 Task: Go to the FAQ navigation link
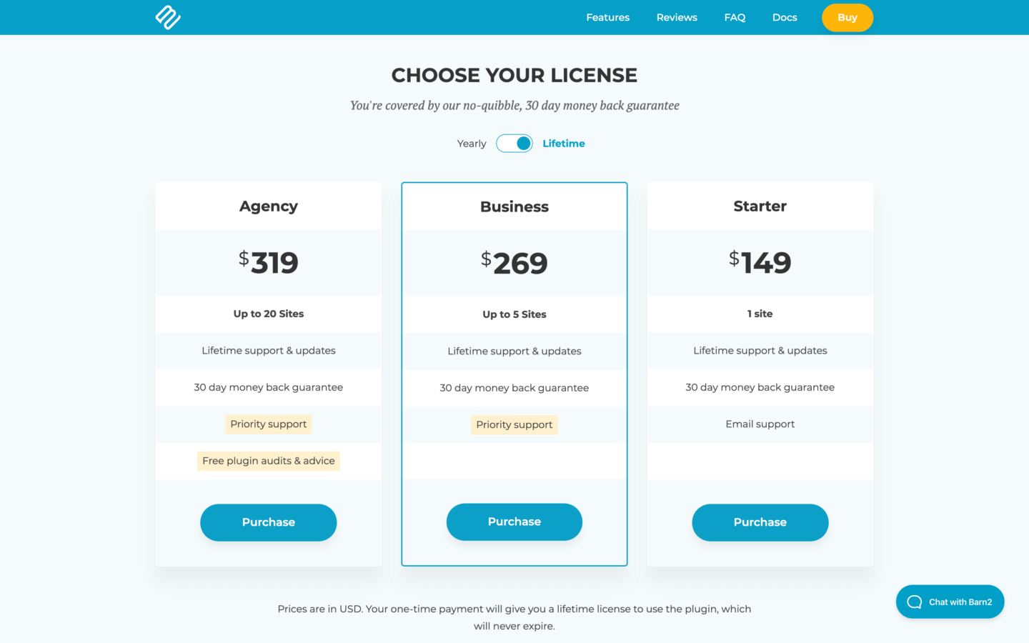coord(735,17)
